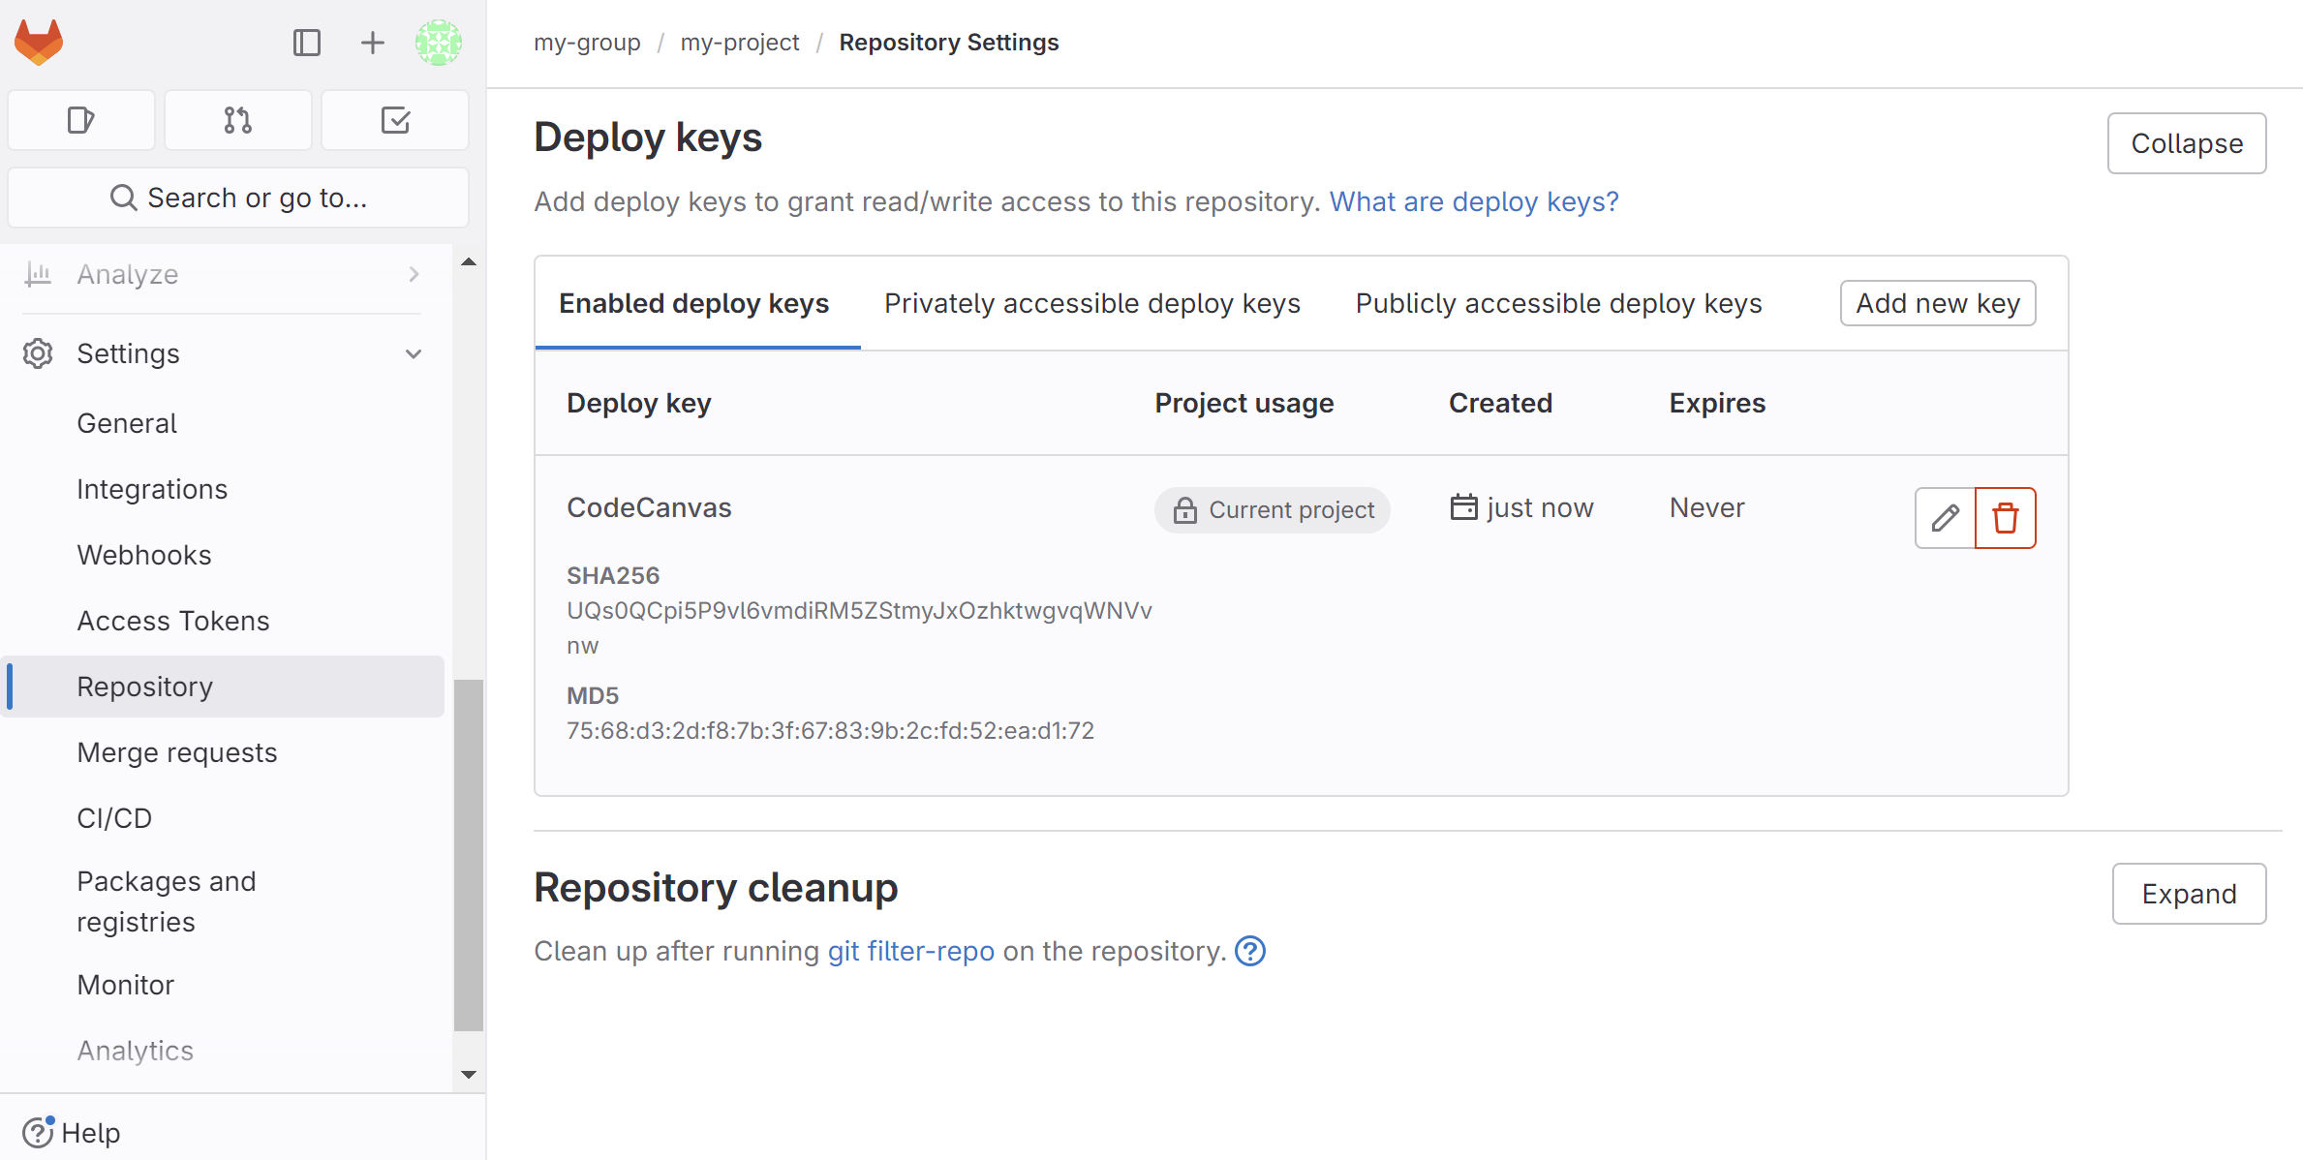Image resolution: width=2303 pixels, height=1160 pixels.
Task: Click the help icon beside git filter-repo text
Action: coord(1250,951)
